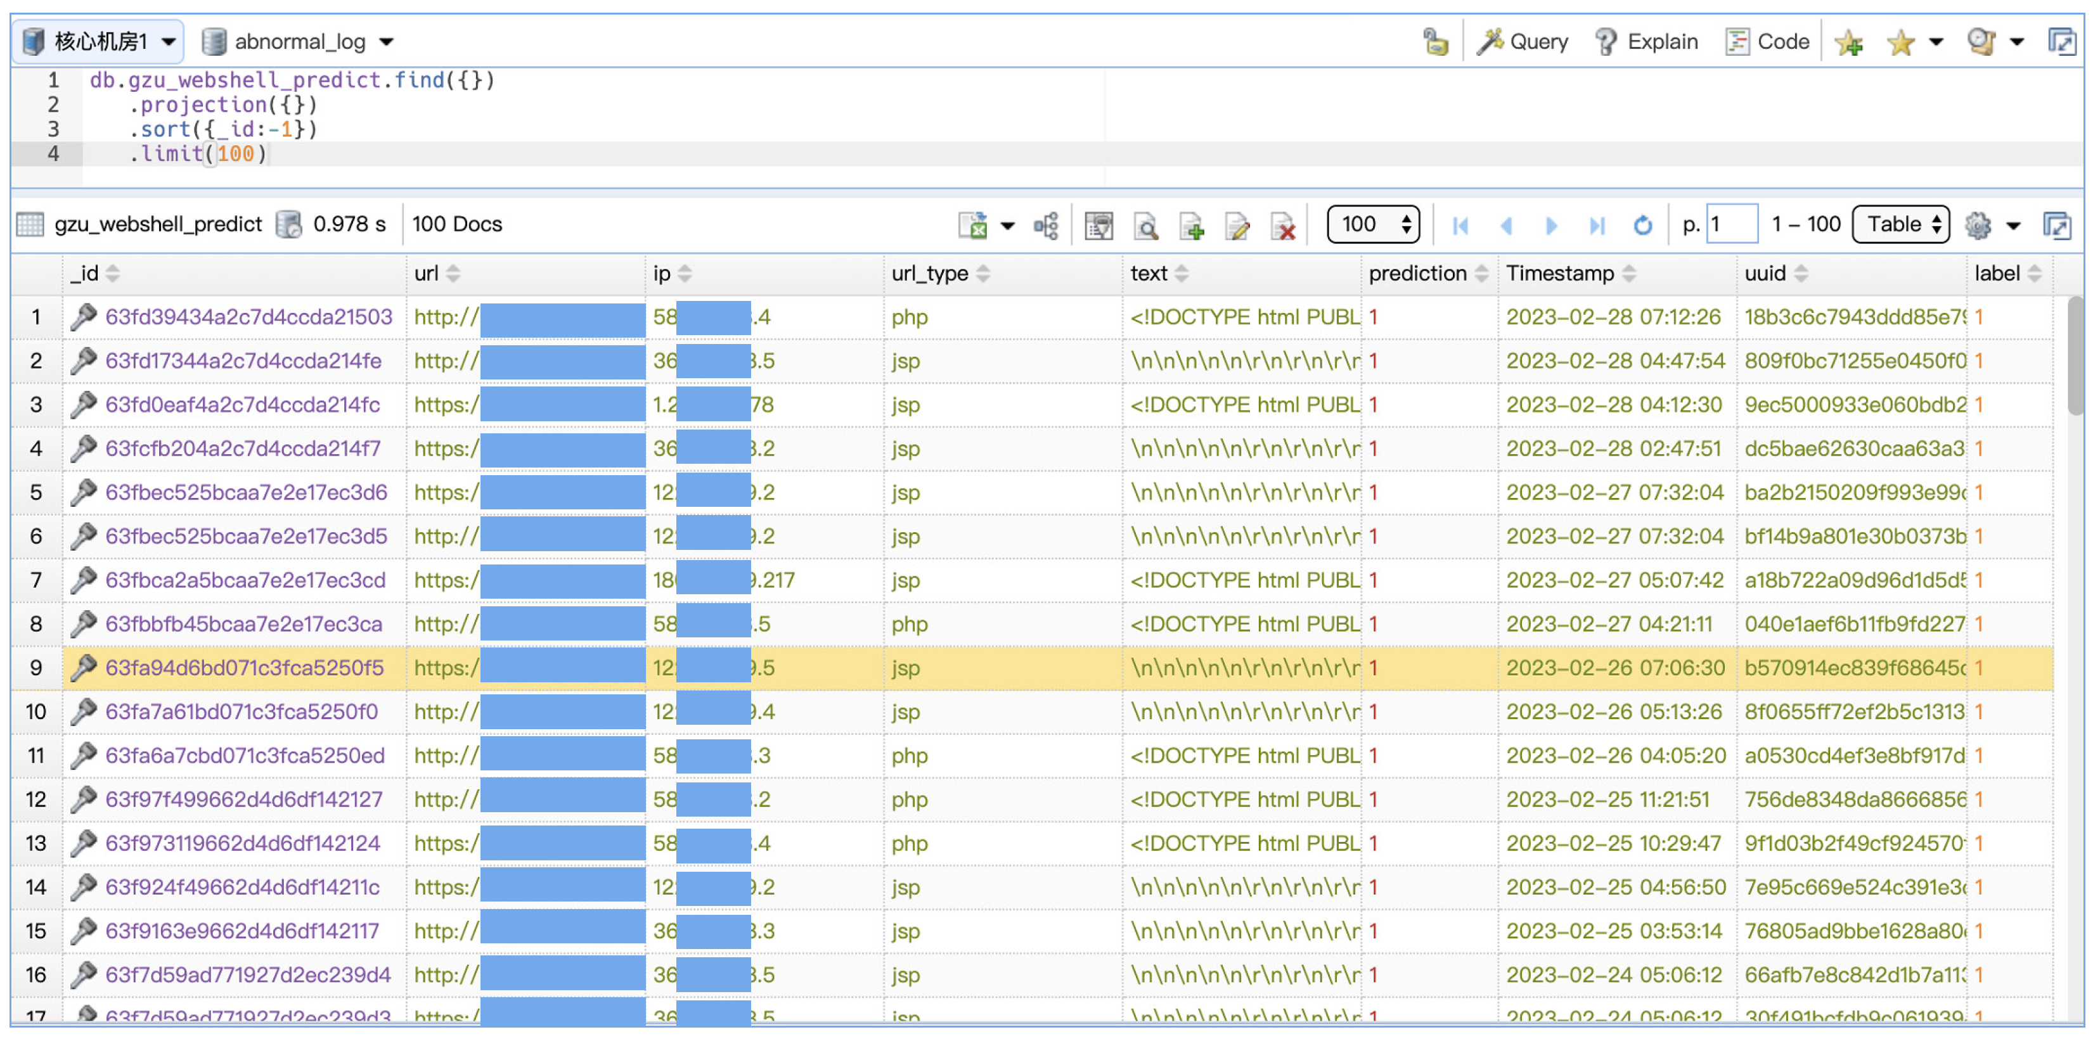Click the Query button
Viewport: 2100px width, 1039px height.
click(1523, 42)
